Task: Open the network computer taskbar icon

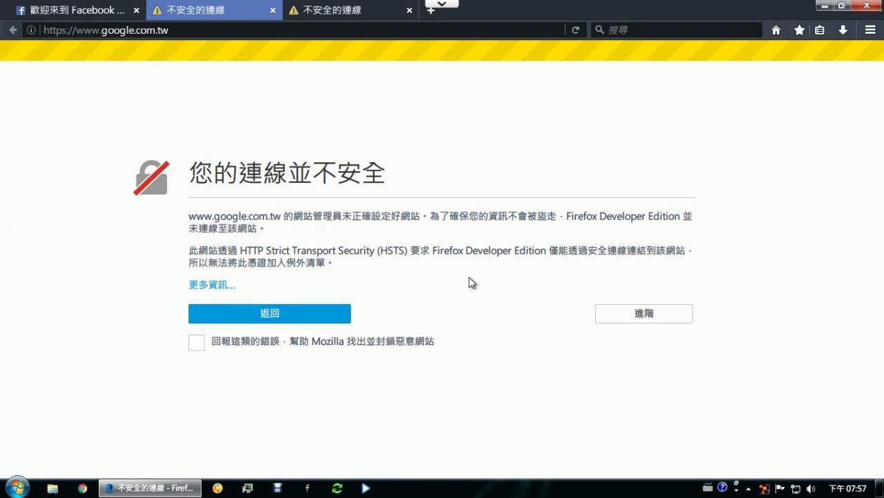Action: click(x=247, y=488)
